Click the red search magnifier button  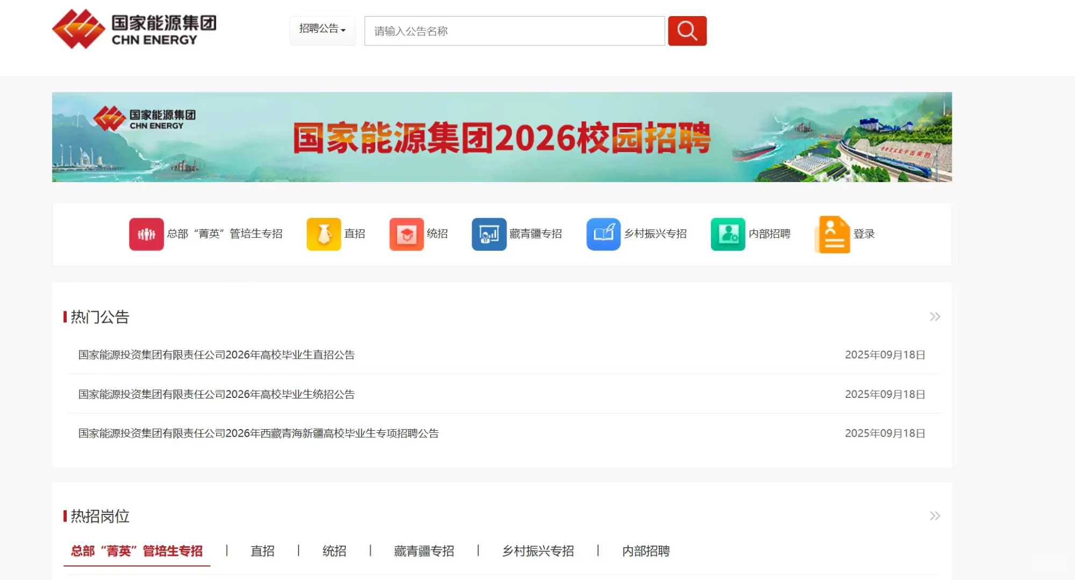[687, 31]
